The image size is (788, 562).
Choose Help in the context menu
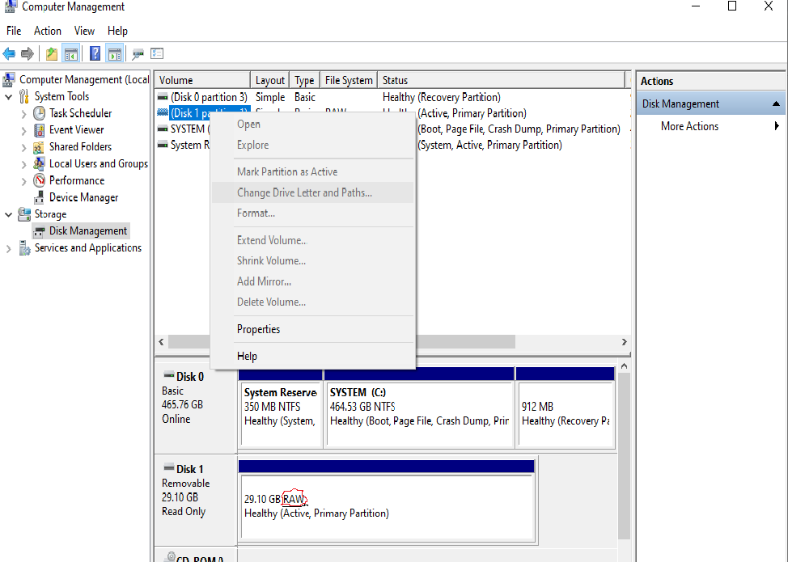click(312, 356)
